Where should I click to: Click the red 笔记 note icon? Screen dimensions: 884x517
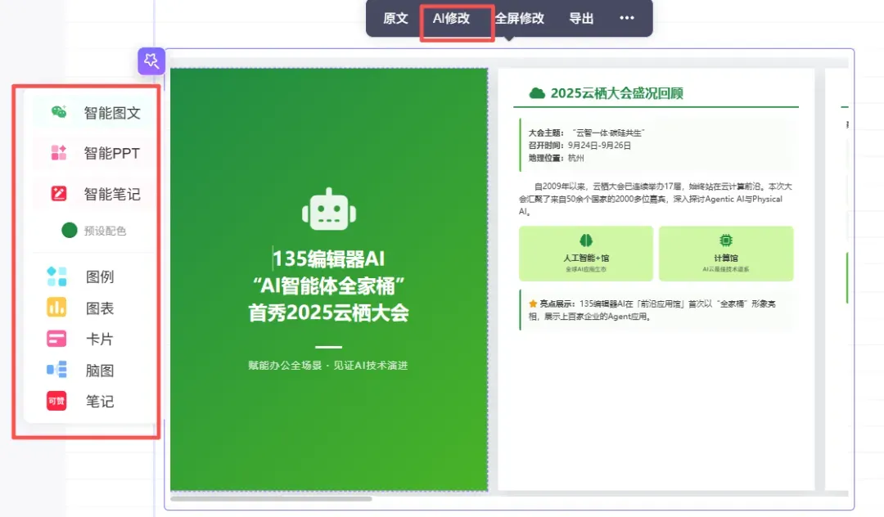tap(56, 401)
